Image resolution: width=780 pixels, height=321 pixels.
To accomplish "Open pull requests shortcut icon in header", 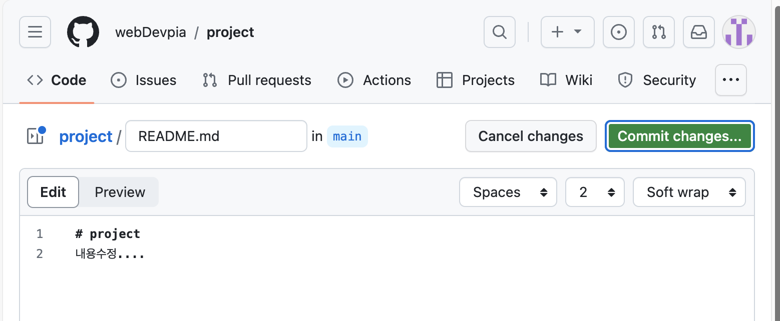I will [x=659, y=32].
